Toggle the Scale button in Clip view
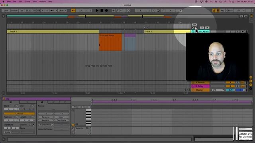Viewport: 255px width, 143px height. point(7,132)
